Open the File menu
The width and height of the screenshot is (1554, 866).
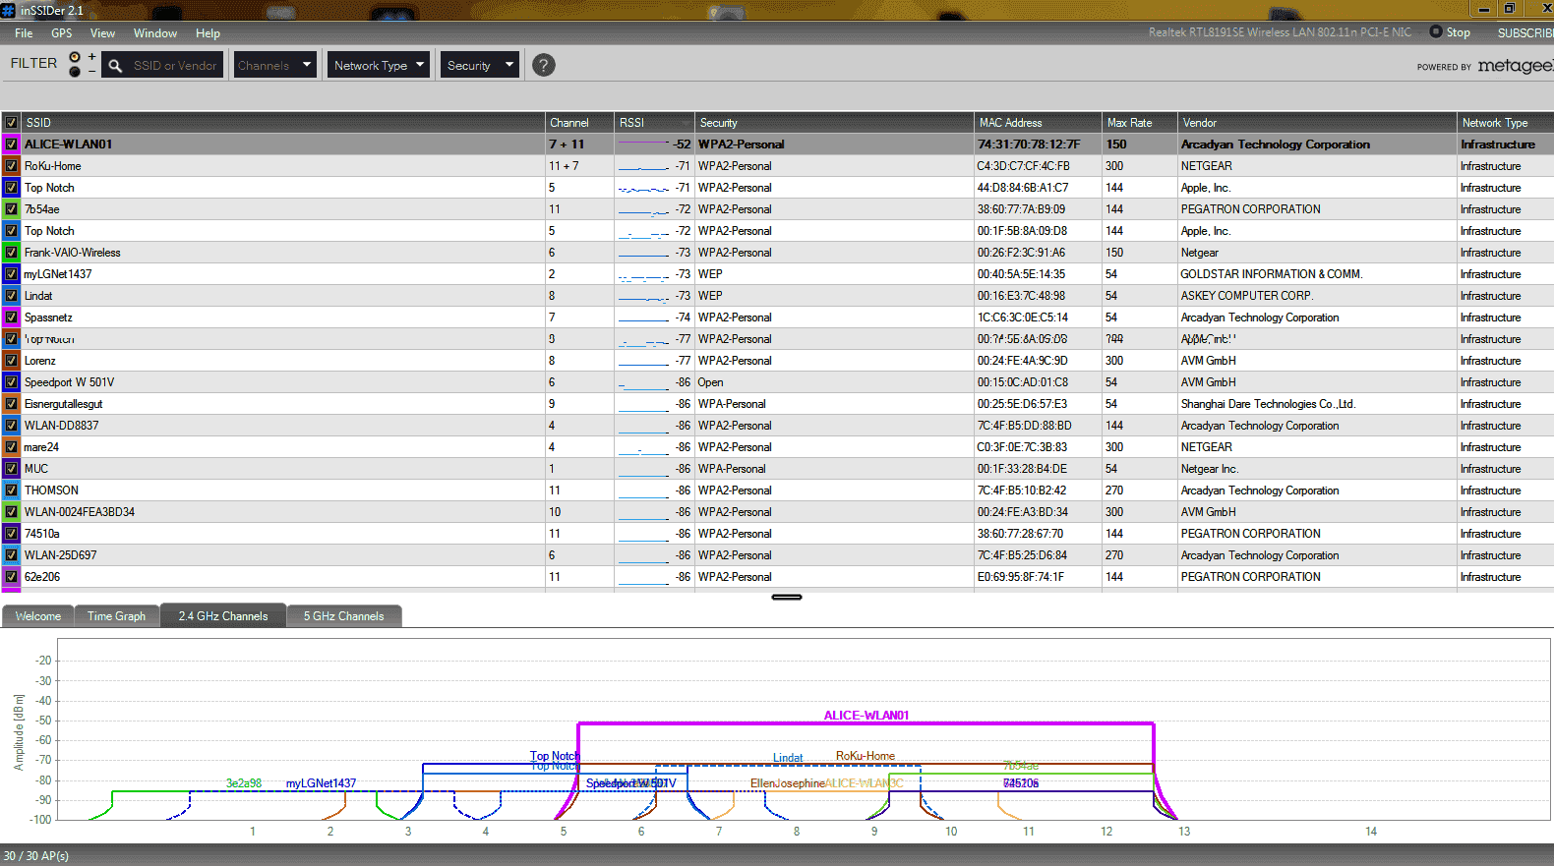24,33
